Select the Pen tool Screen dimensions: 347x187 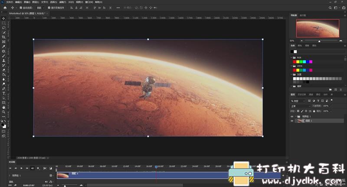click(3, 89)
